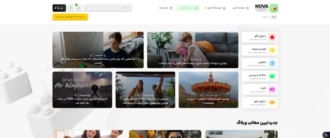The height and width of the screenshot is (138, 330).
Task: Click the orange gamepad icon
Action: point(272,103)
